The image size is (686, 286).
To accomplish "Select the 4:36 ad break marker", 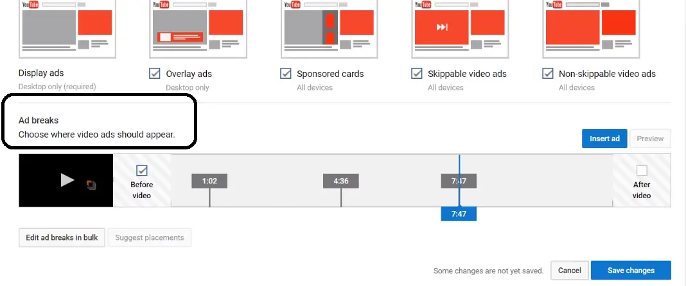I will (x=341, y=181).
